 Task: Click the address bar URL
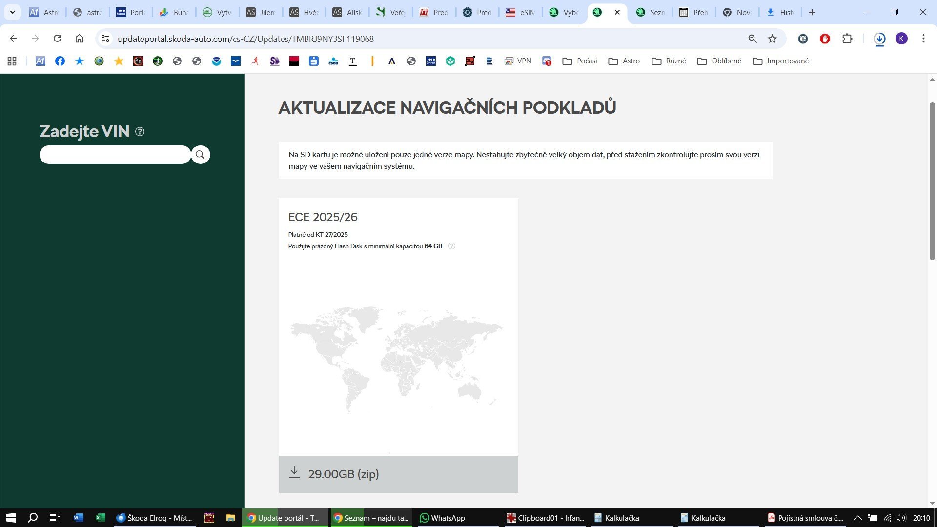click(x=245, y=39)
